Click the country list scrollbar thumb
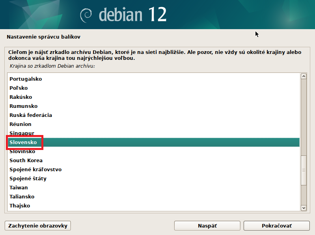Viewport: 315px width, 235px height. (304, 170)
